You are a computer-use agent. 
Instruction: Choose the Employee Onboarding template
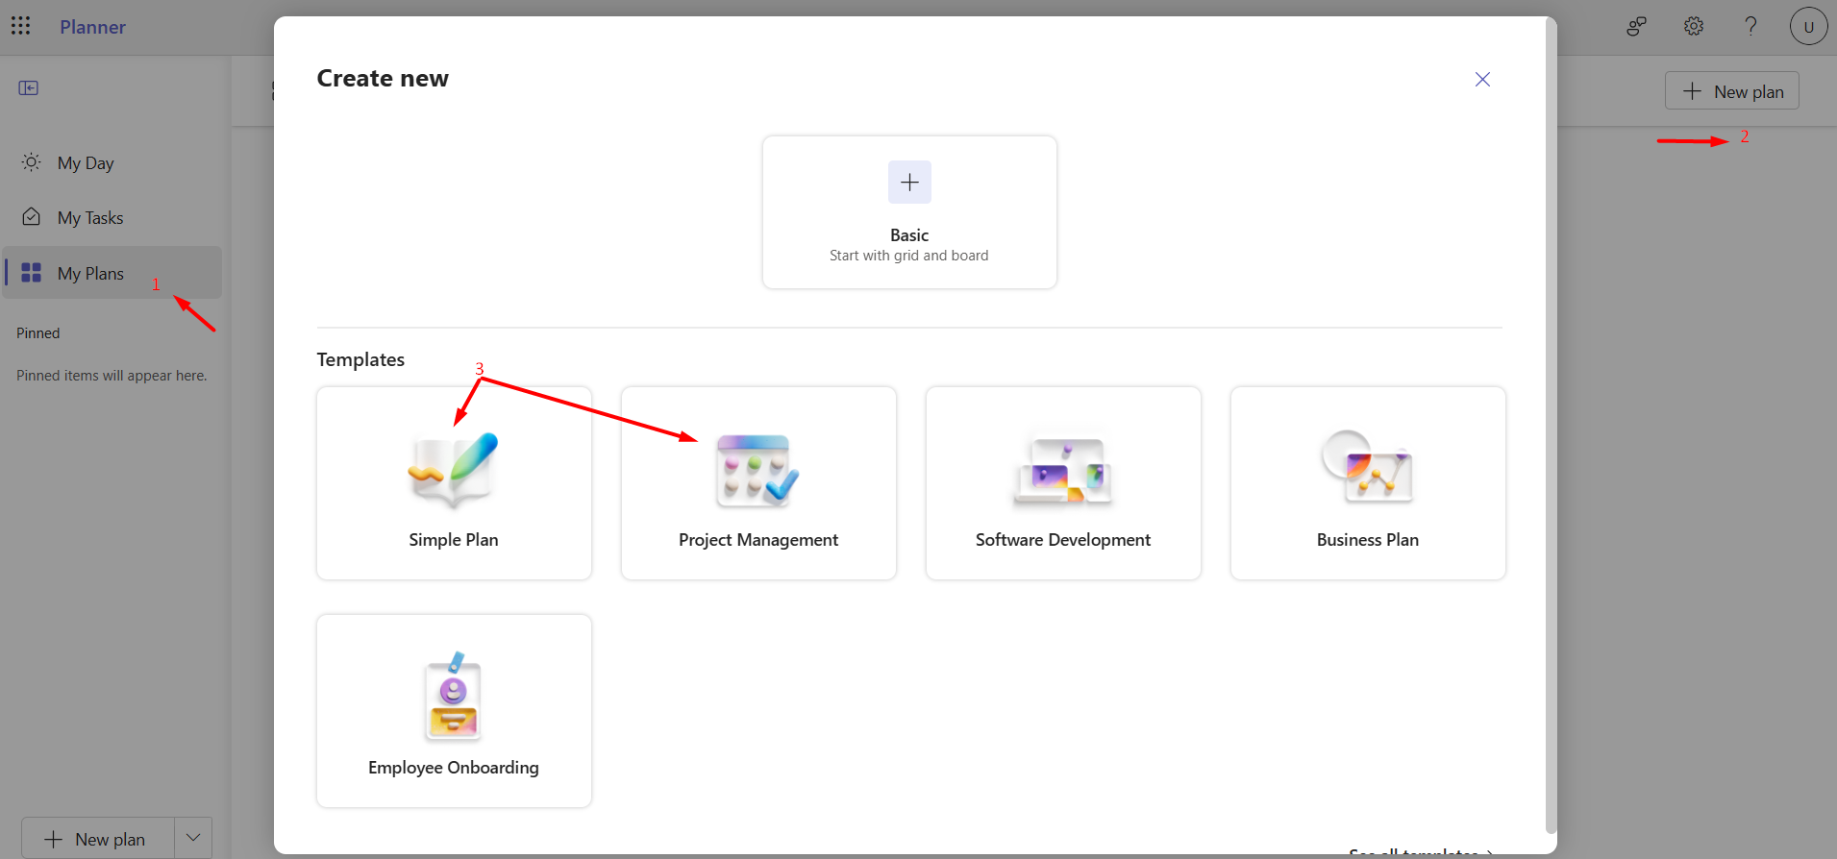click(x=454, y=711)
